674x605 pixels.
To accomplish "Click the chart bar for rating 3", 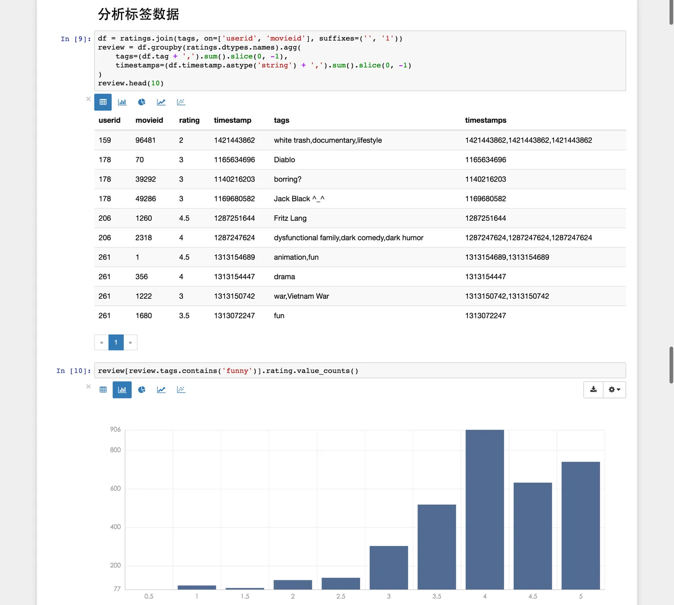I will point(389,568).
